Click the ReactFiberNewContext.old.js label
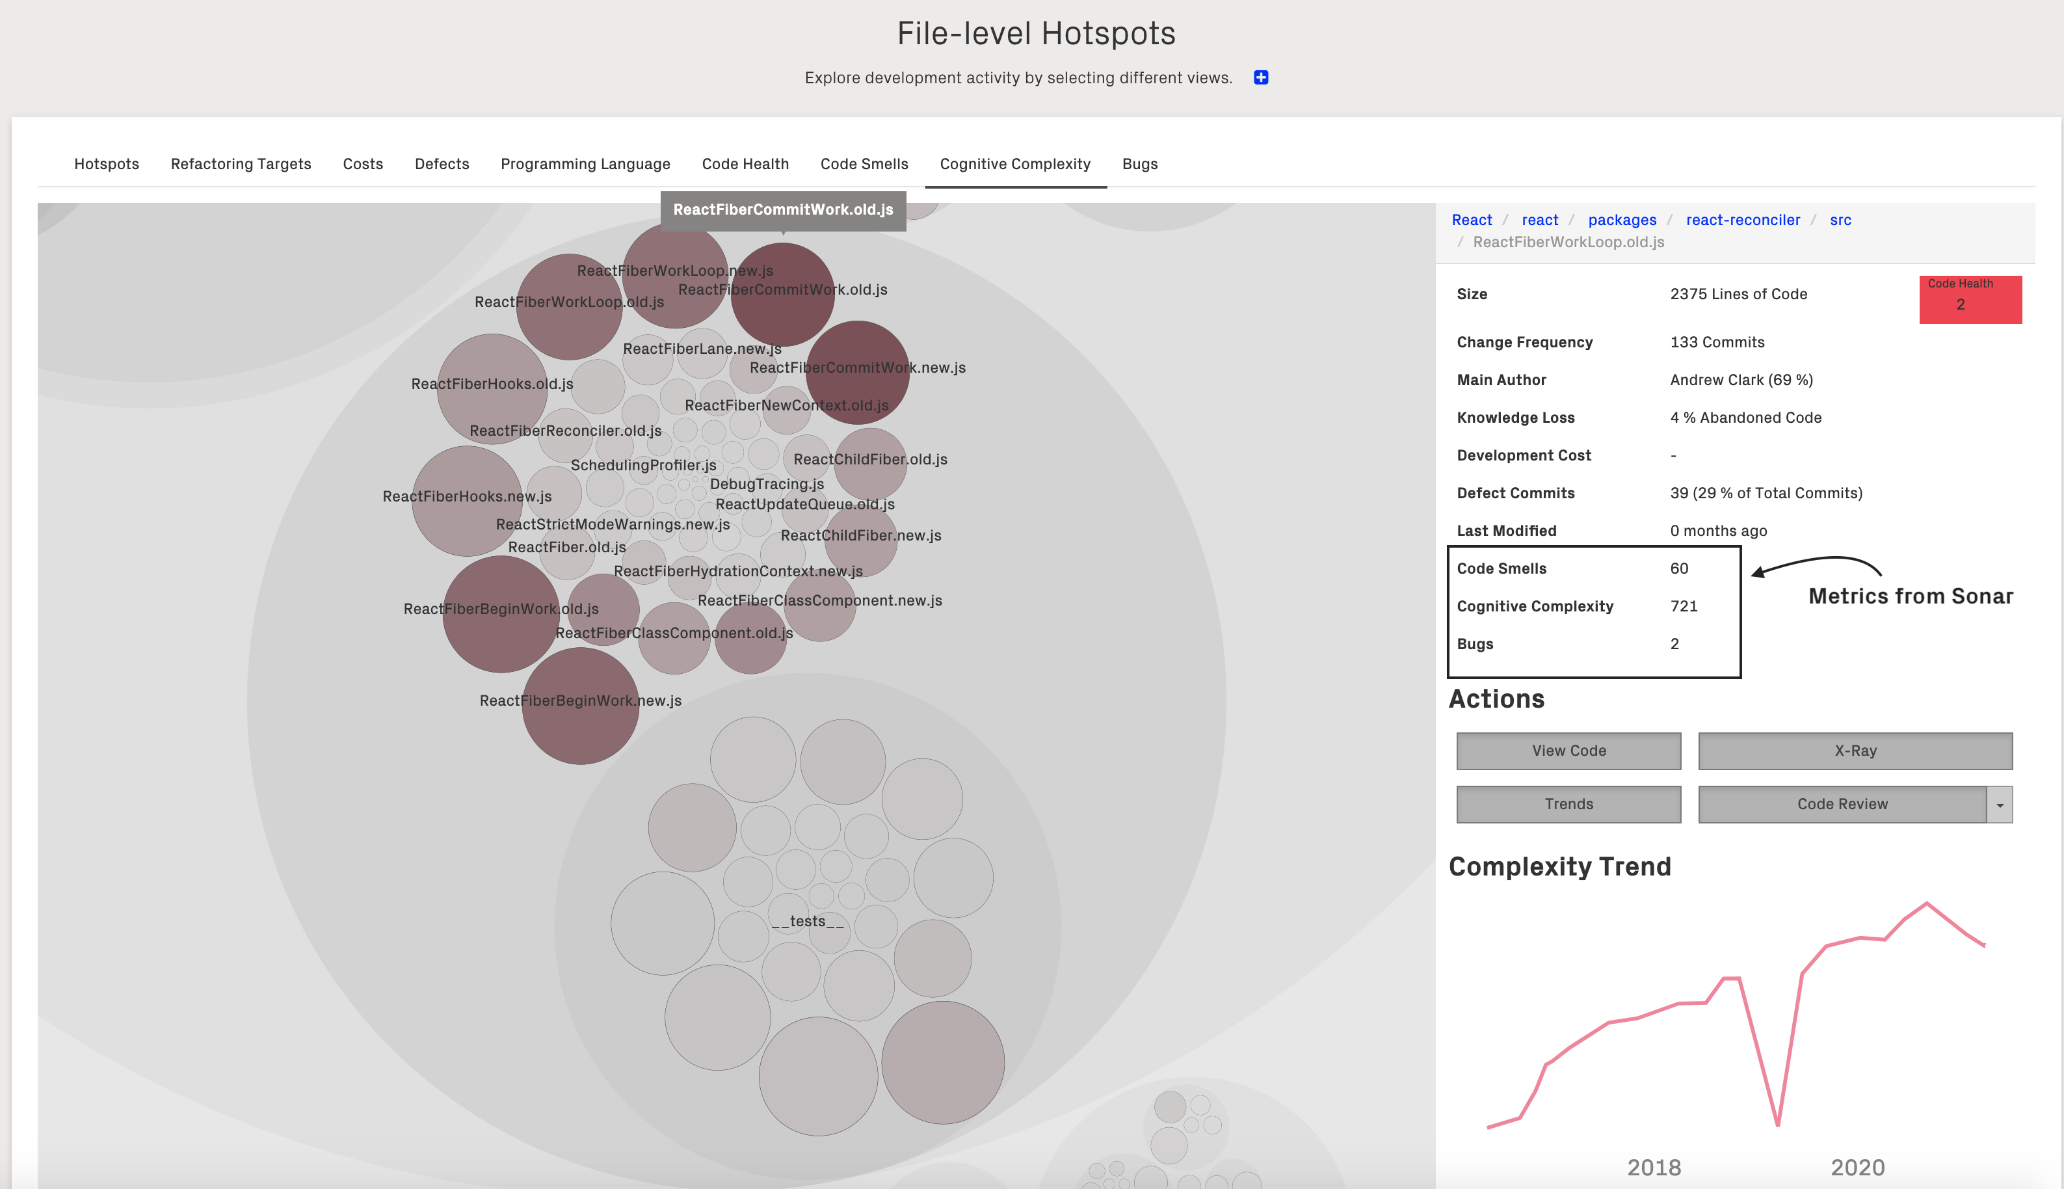 point(786,405)
